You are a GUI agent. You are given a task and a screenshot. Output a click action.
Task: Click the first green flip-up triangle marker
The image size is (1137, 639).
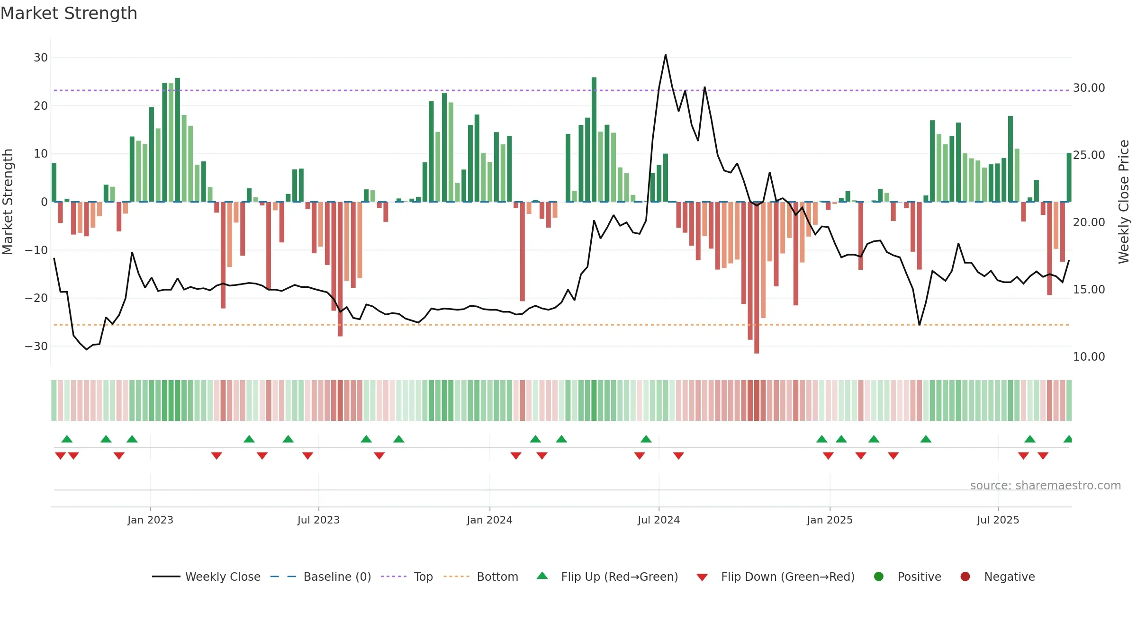pyautogui.click(x=67, y=439)
